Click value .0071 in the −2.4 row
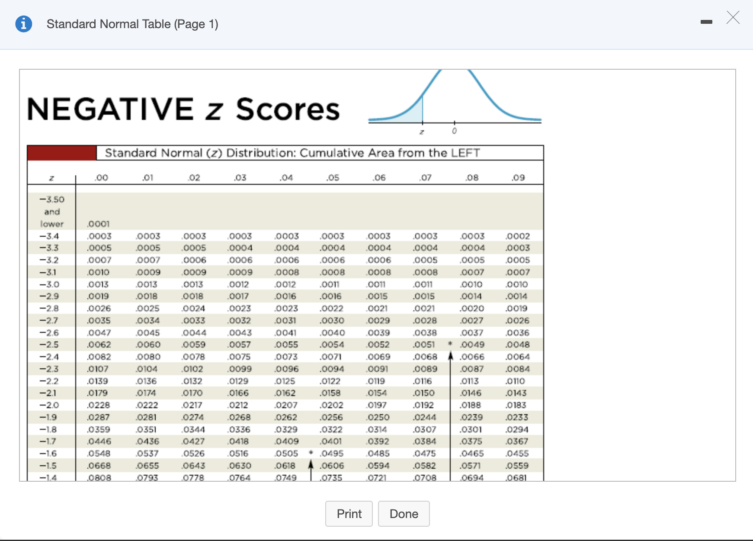753x541 pixels. tap(331, 357)
